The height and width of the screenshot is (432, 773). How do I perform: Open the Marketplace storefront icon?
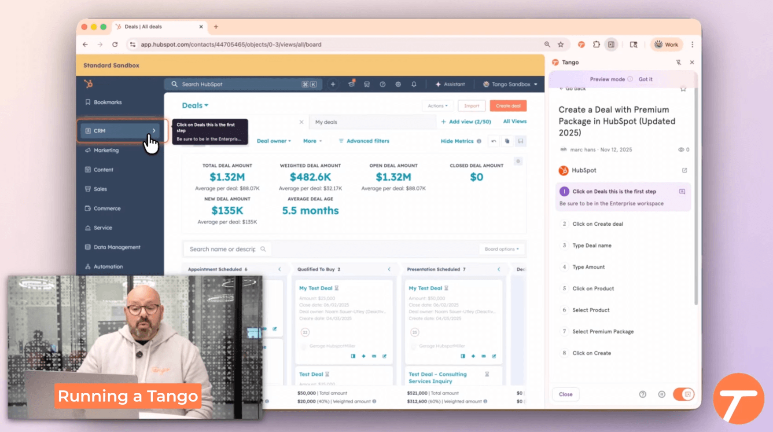(x=367, y=84)
